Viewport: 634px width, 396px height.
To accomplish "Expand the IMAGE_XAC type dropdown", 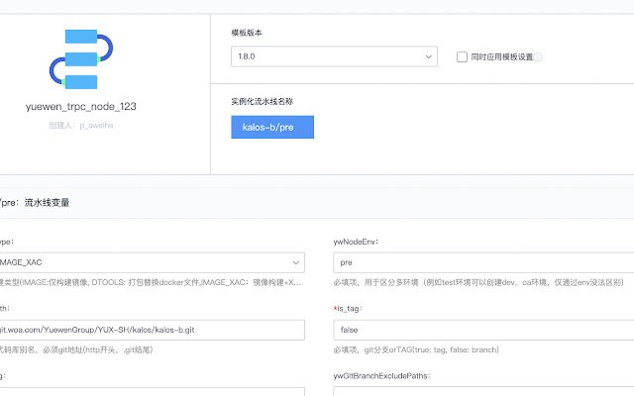I will coord(152,262).
